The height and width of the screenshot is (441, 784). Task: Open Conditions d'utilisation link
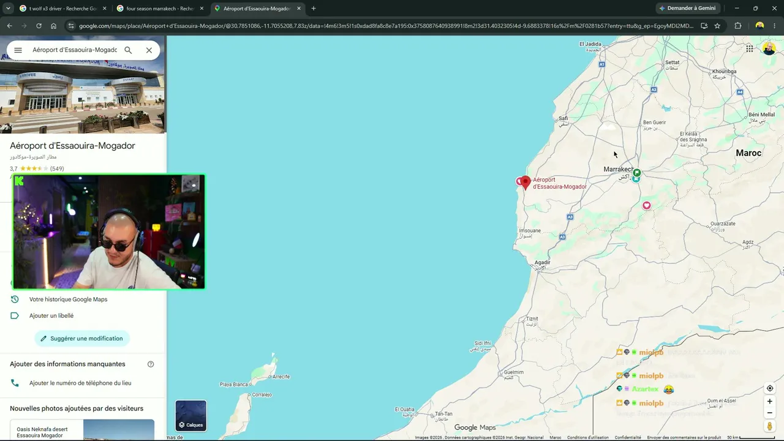(588, 437)
